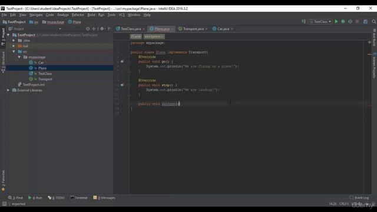Open the Refactor menu
Viewport: 377px width, 212px height.
point(78,15)
